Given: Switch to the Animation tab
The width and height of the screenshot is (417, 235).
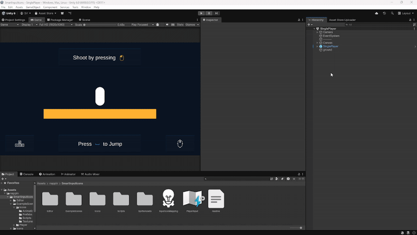Looking at the screenshot, I should (47, 175).
